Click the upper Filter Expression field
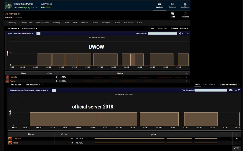 [163, 33]
